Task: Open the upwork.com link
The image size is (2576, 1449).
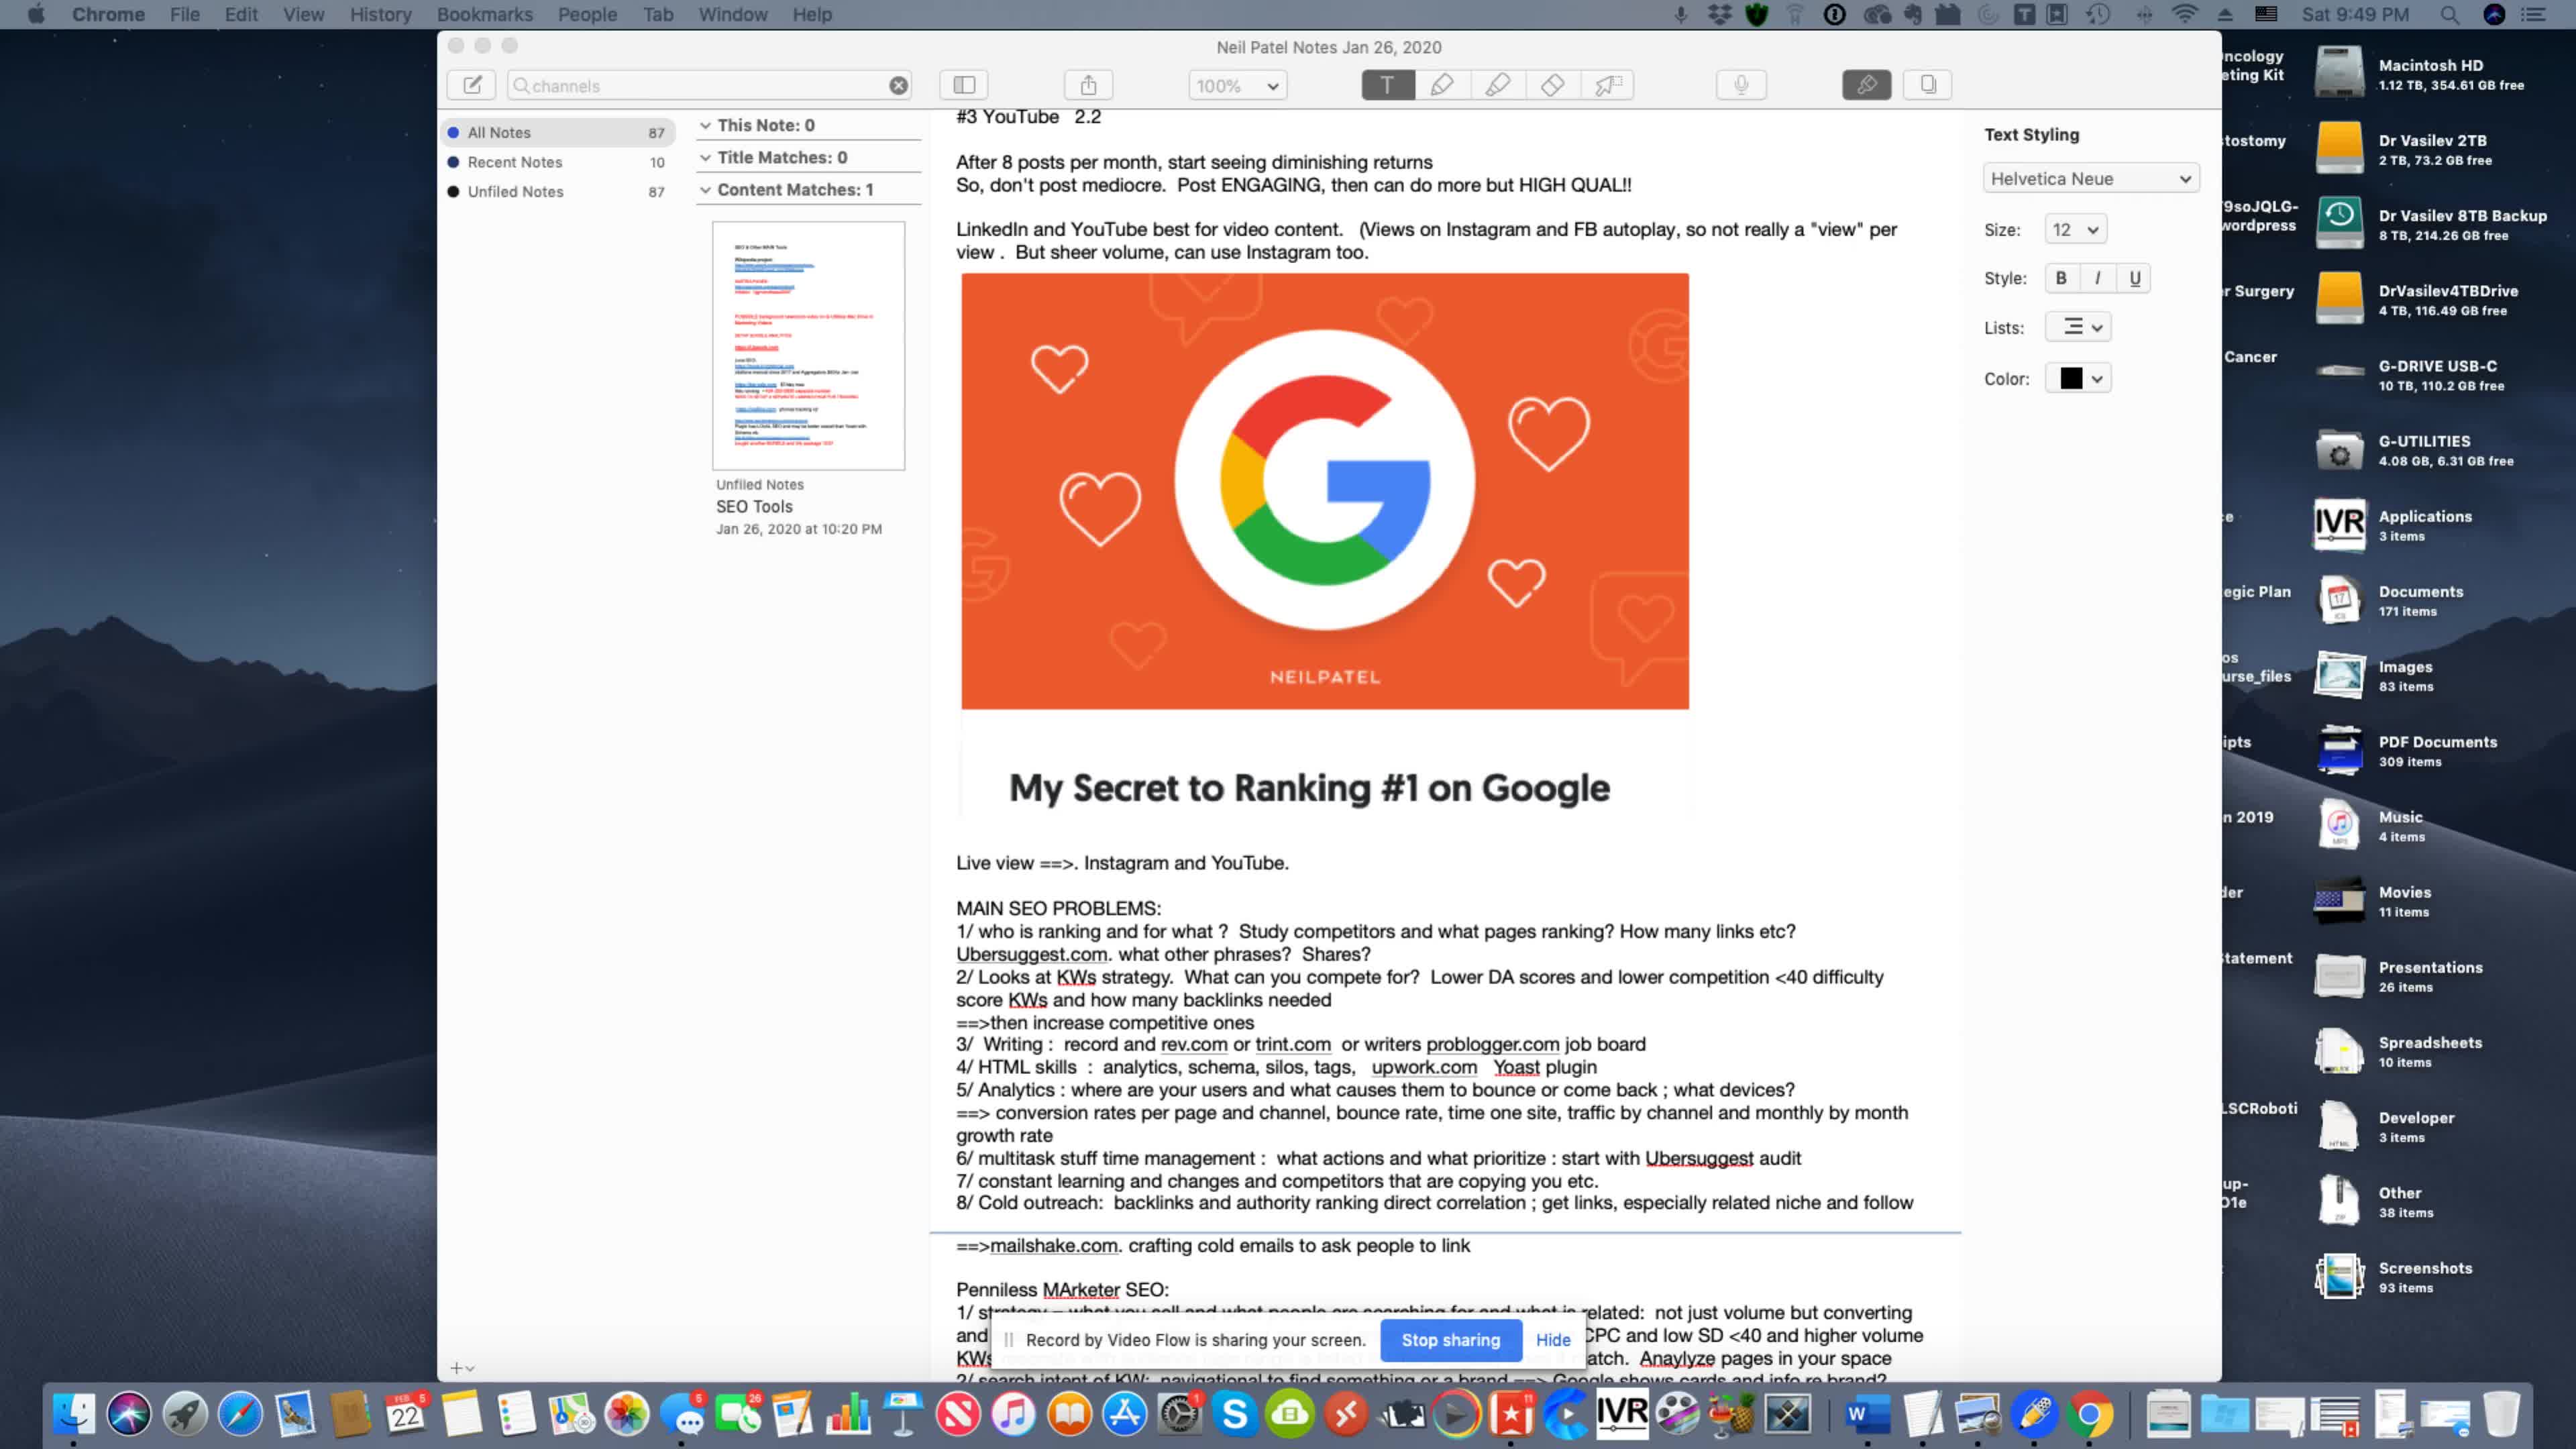Action: tap(1423, 1067)
